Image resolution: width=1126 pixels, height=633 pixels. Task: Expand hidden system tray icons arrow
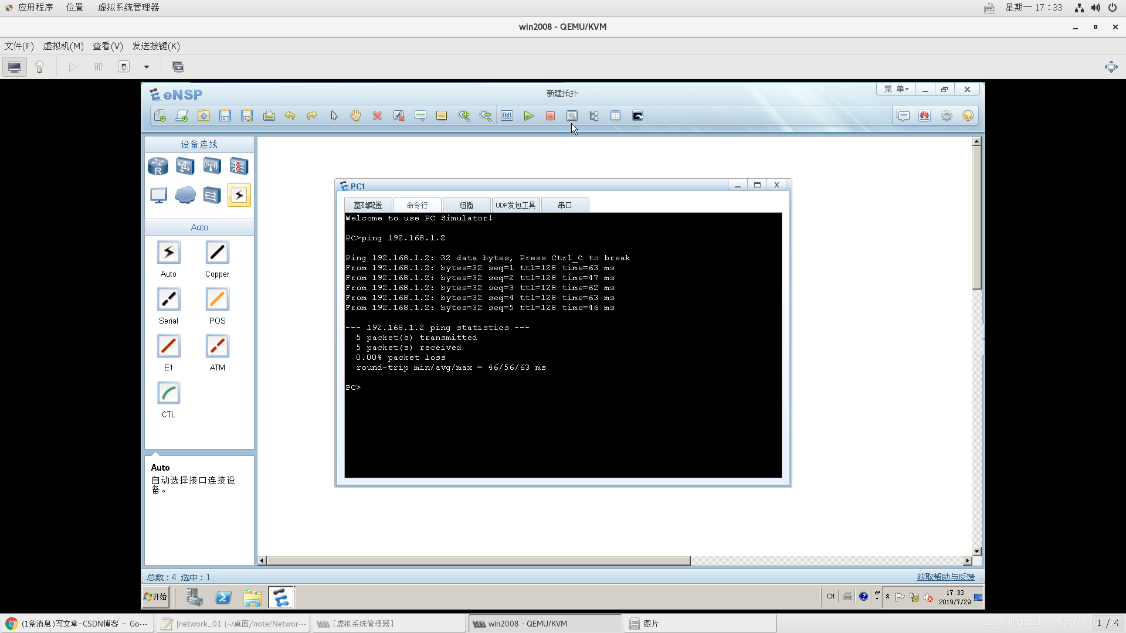887,597
